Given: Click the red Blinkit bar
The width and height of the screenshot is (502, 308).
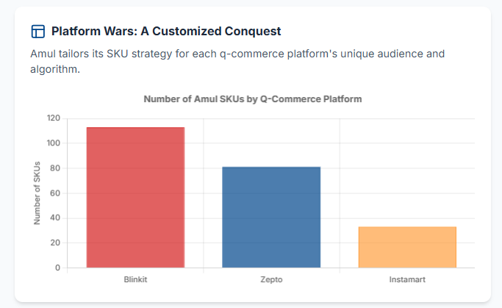Looking at the screenshot, I should click(x=135, y=197).
